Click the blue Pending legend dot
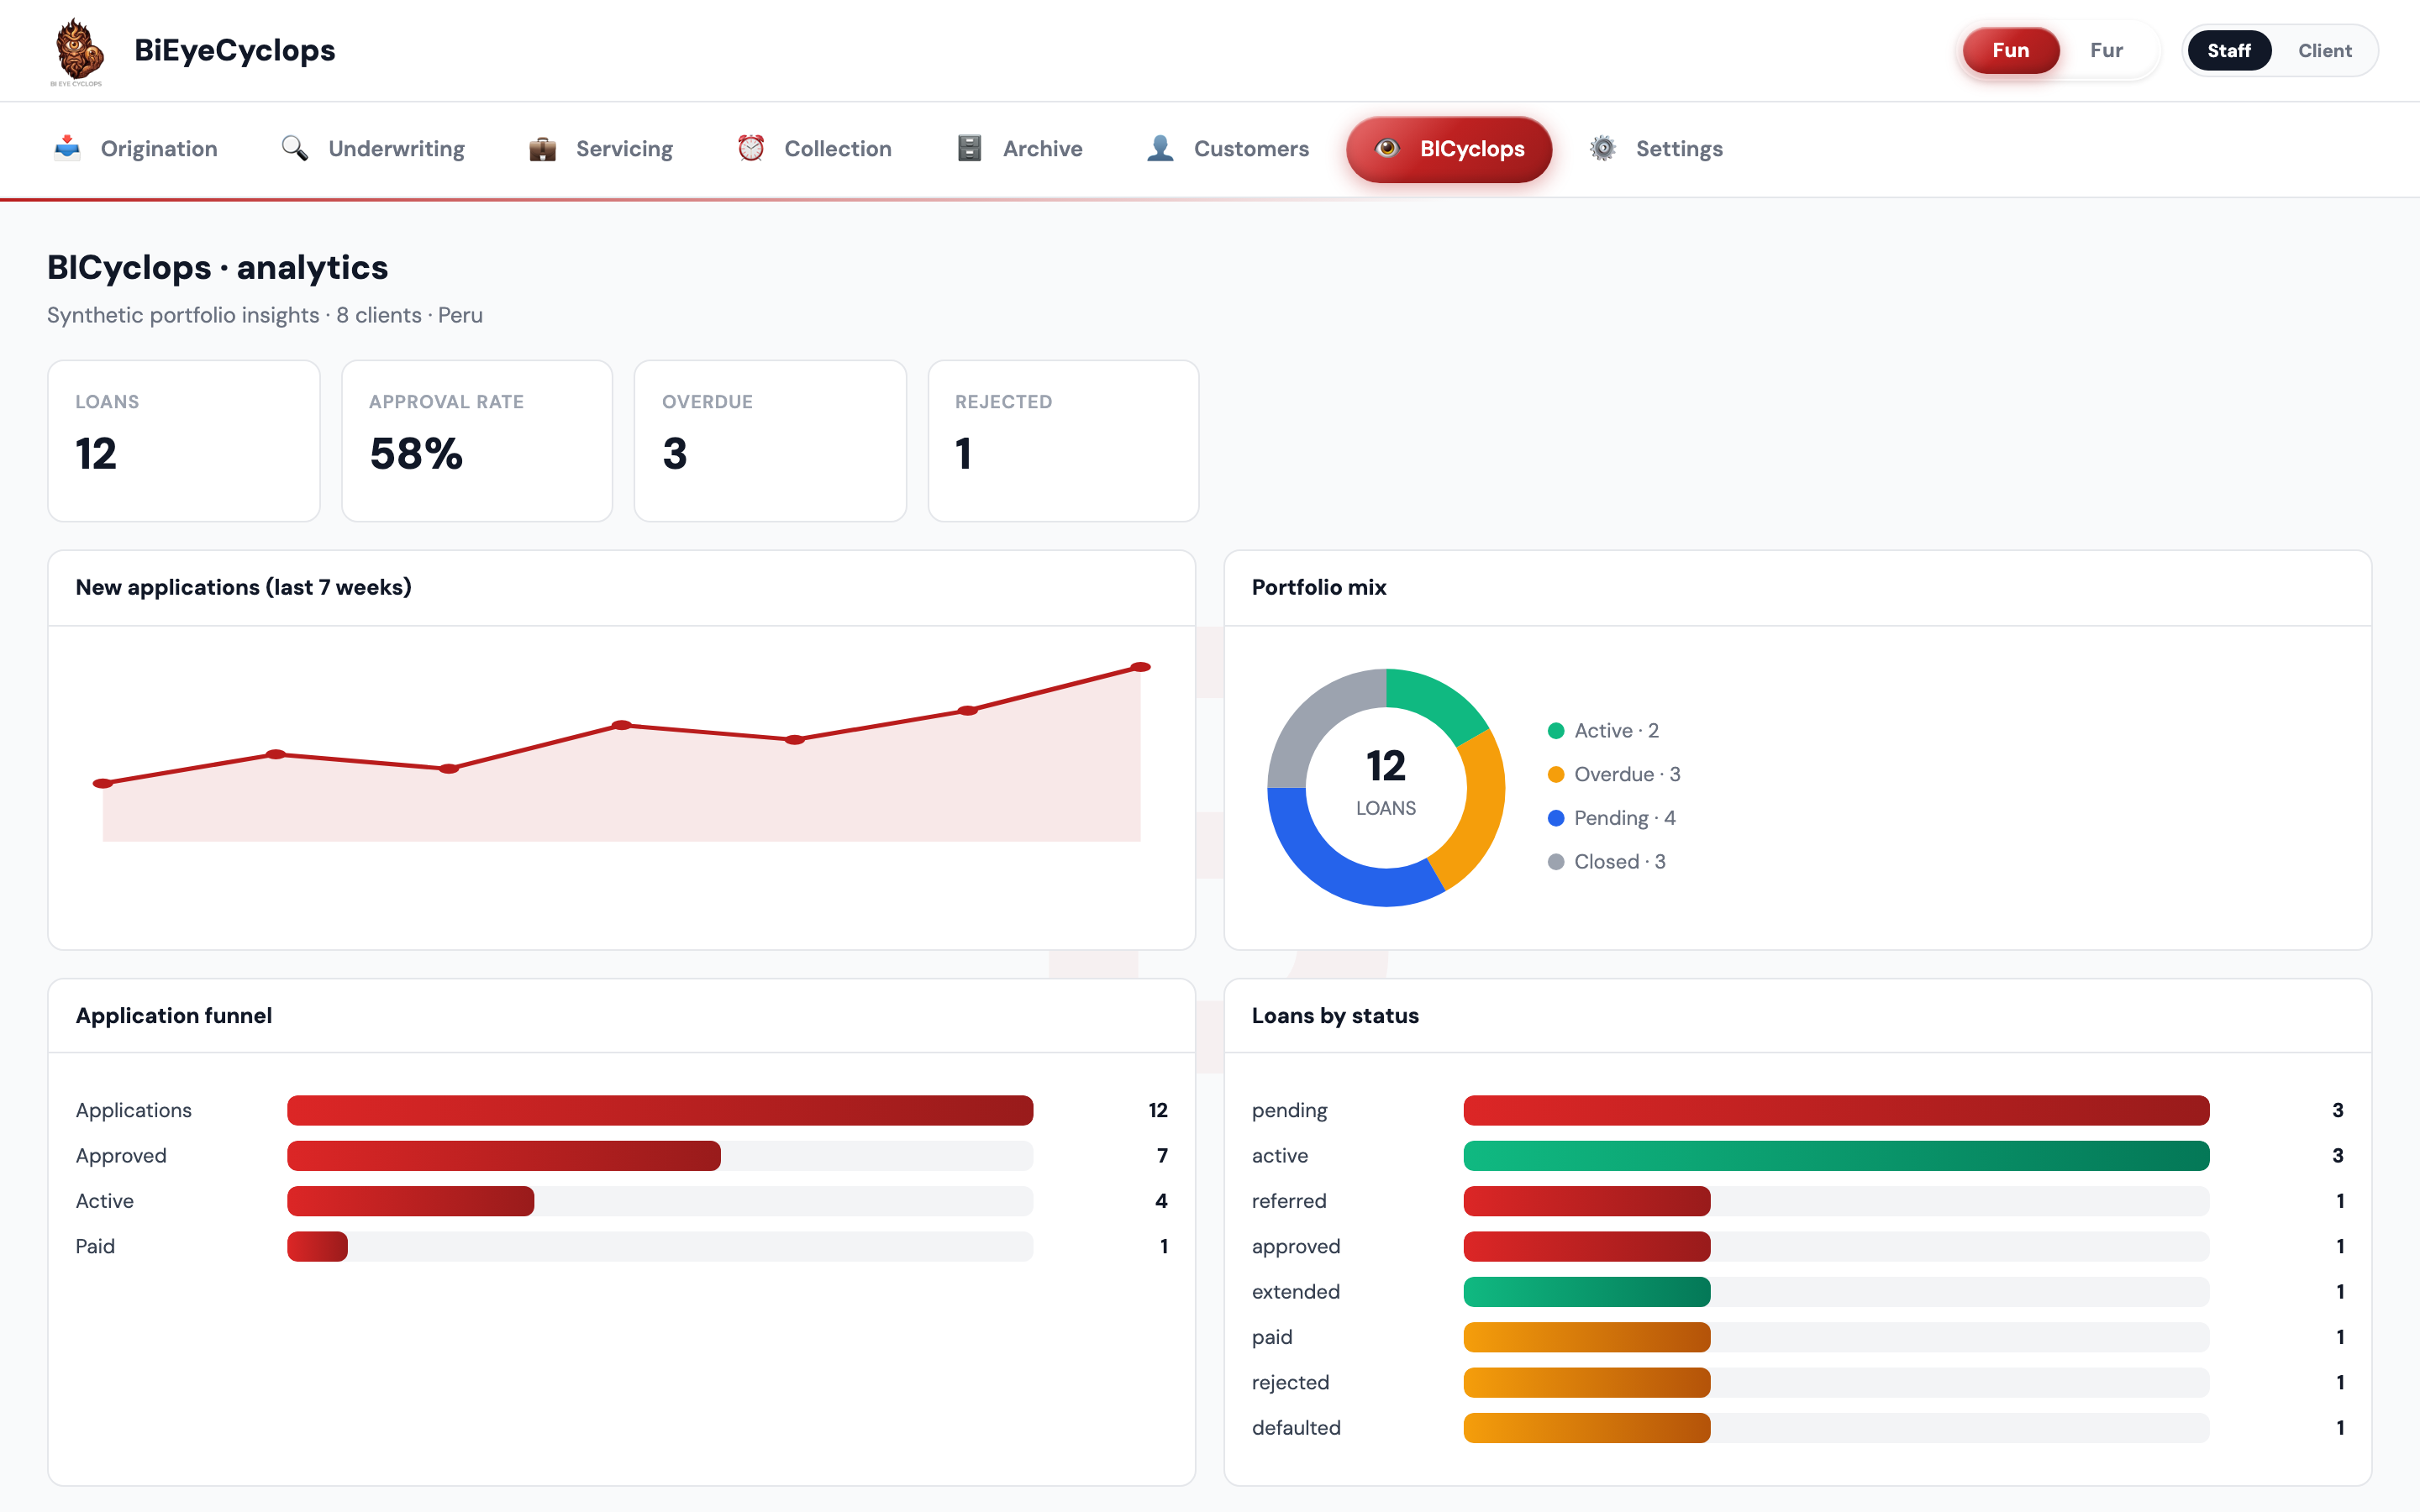 [x=1556, y=818]
